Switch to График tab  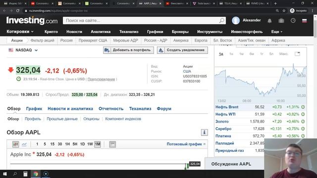click(34, 109)
